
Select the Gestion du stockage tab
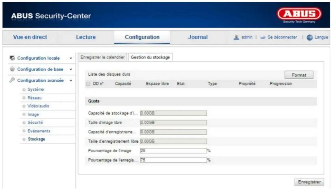(150, 57)
